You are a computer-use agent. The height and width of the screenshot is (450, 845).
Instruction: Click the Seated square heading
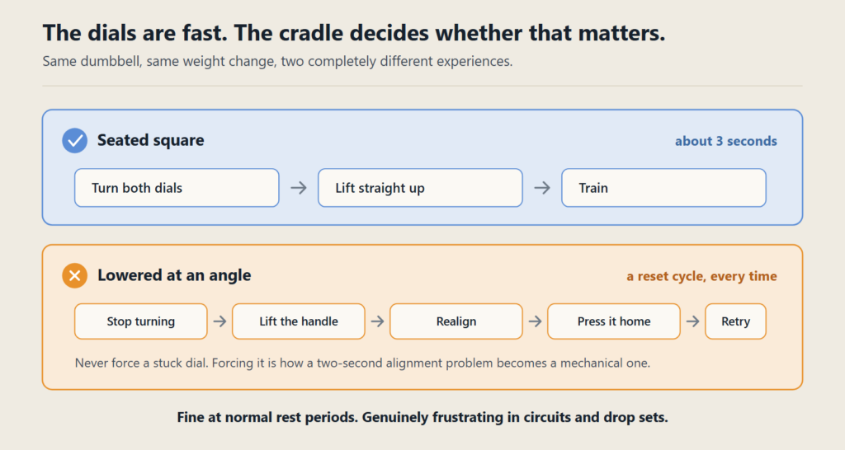pos(151,140)
